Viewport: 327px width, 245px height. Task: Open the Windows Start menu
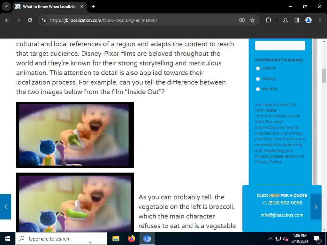point(8,239)
